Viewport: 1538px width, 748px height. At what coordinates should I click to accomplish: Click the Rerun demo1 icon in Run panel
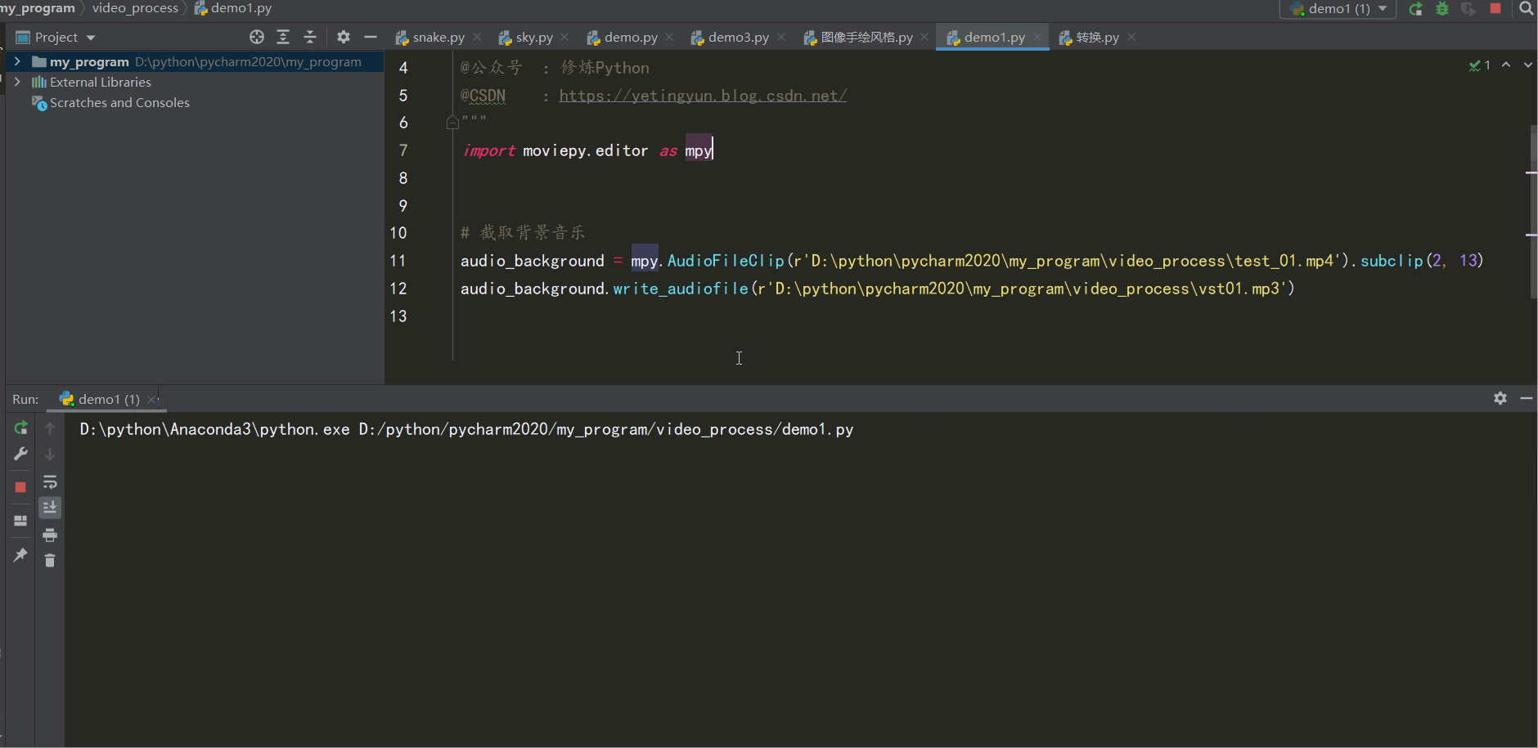20,428
